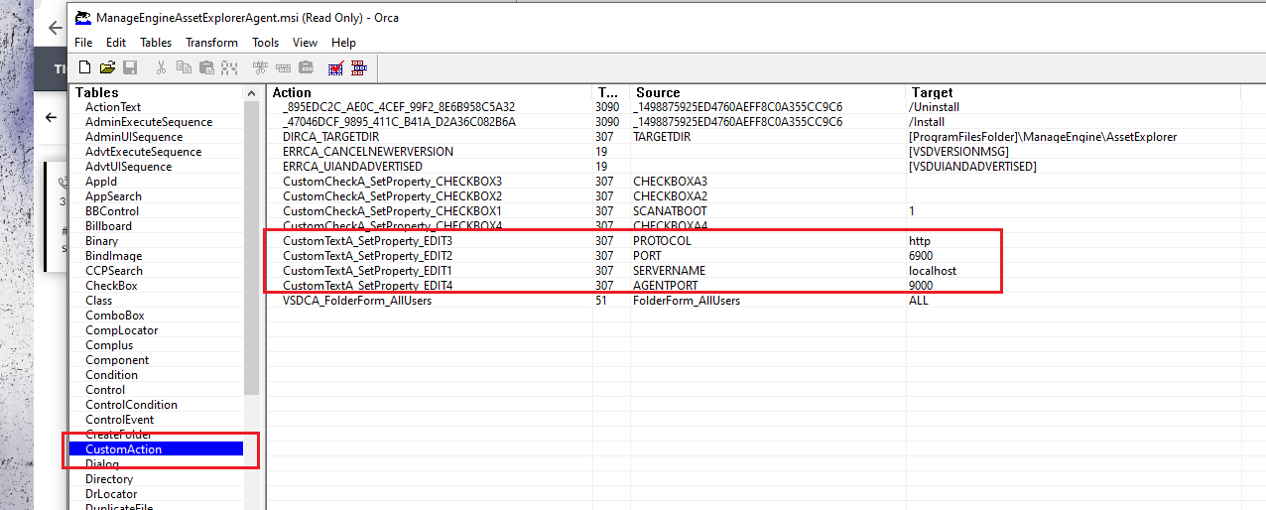Open the Transform menu
This screenshot has width=1266, height=510.
click(211, 43)
